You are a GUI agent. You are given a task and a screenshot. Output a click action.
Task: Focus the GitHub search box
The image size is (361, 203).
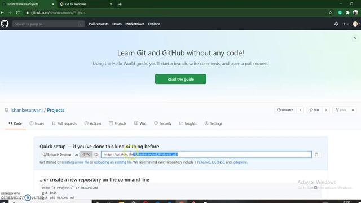(49, 24)
